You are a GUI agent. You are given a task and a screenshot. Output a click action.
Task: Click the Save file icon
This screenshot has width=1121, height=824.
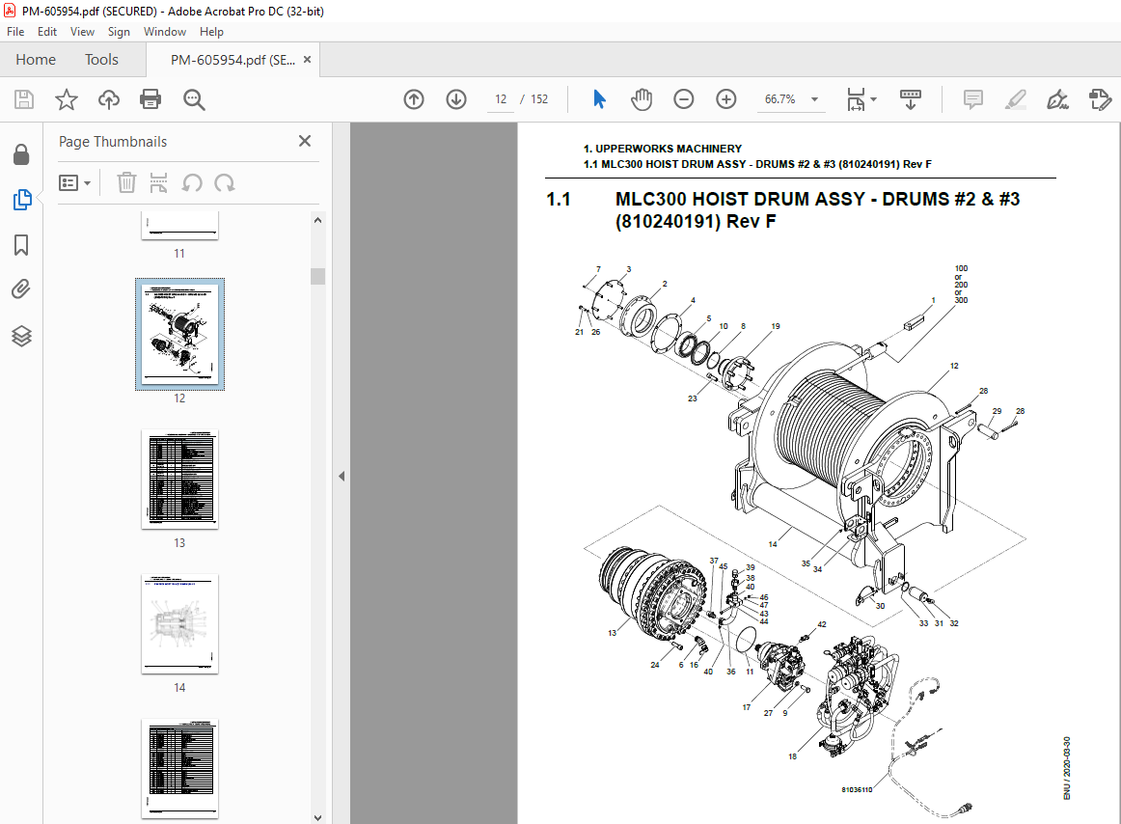(24, 99)
